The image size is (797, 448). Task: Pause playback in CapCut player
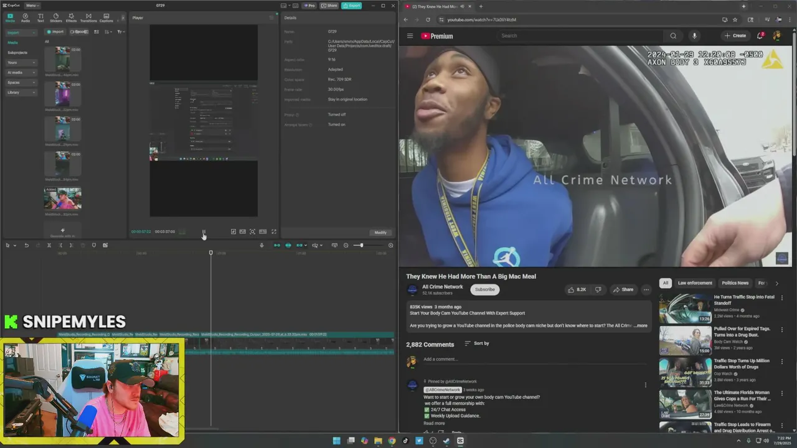pos(204,232)
